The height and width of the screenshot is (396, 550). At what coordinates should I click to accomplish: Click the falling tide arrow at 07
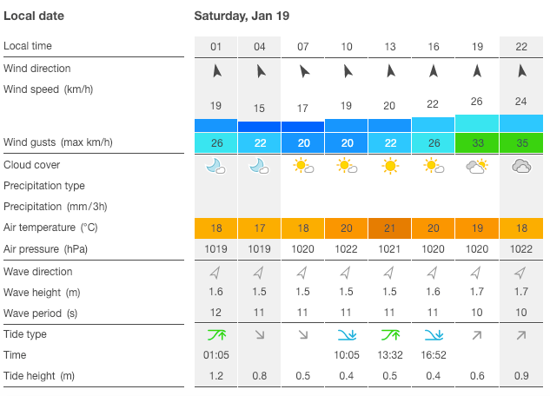pos(302,334)
